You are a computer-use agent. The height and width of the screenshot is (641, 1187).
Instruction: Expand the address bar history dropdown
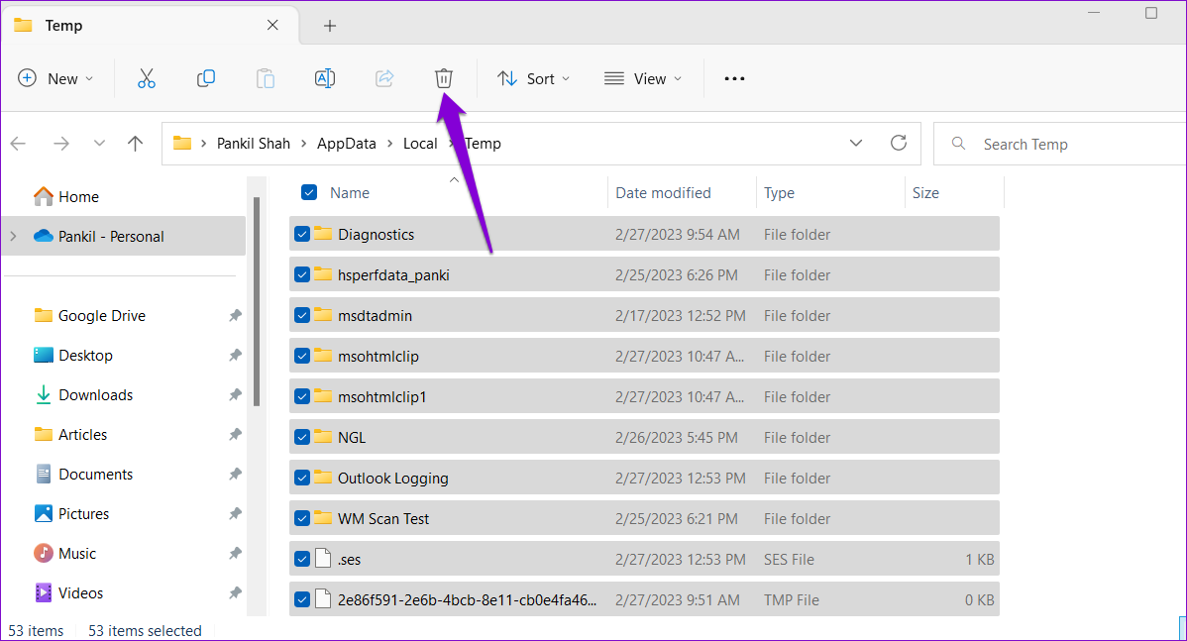[x=855, y=143]
